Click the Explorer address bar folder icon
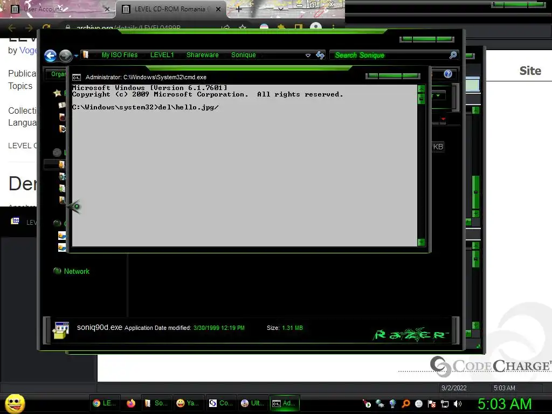Image resolution: width=552 pixels, height=414 pixels. click(85, 55)
